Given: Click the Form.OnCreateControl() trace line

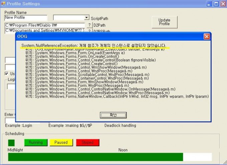Looking at the screenshot, I should click(72, 56).
